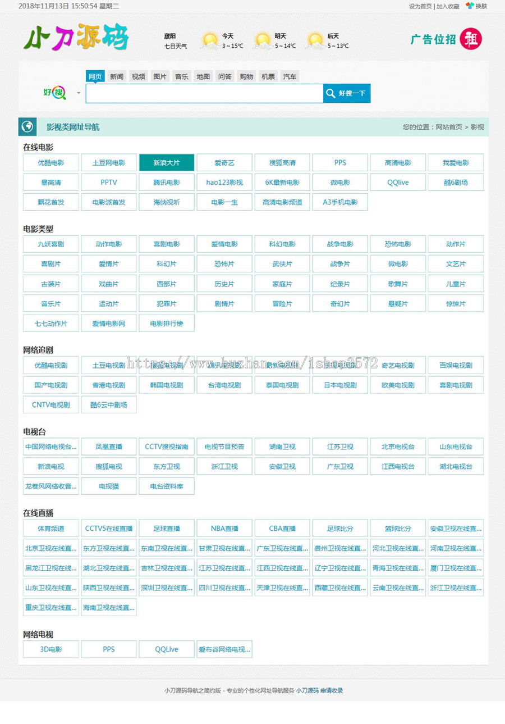Click the 七日天气 forecast text

[176, 46]
